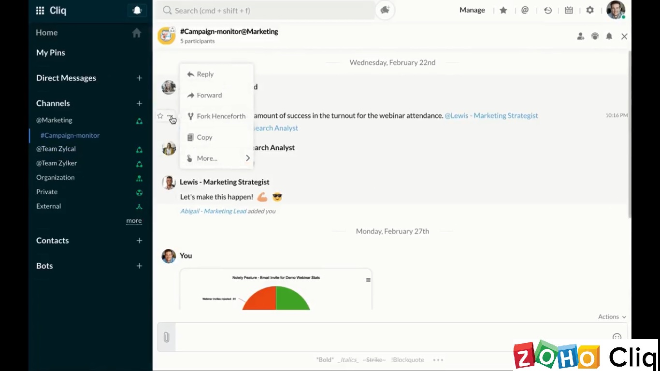Image resolution: width=660 pixels, height=371 pixels.
Task: Click the notification bell in sidebar header
Action: [x=137, y=10]
